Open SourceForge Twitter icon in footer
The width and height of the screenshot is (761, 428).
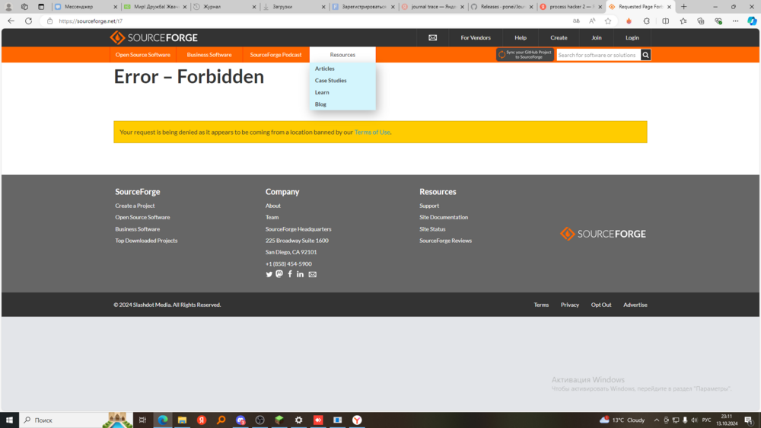269,274
